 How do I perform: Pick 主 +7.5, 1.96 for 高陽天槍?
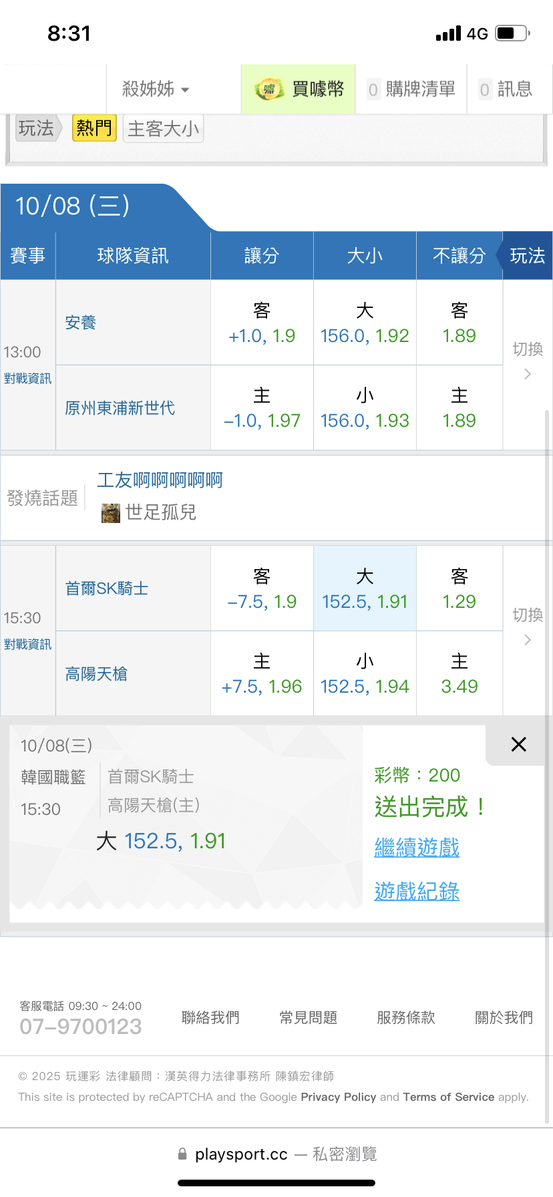point(262,674)
